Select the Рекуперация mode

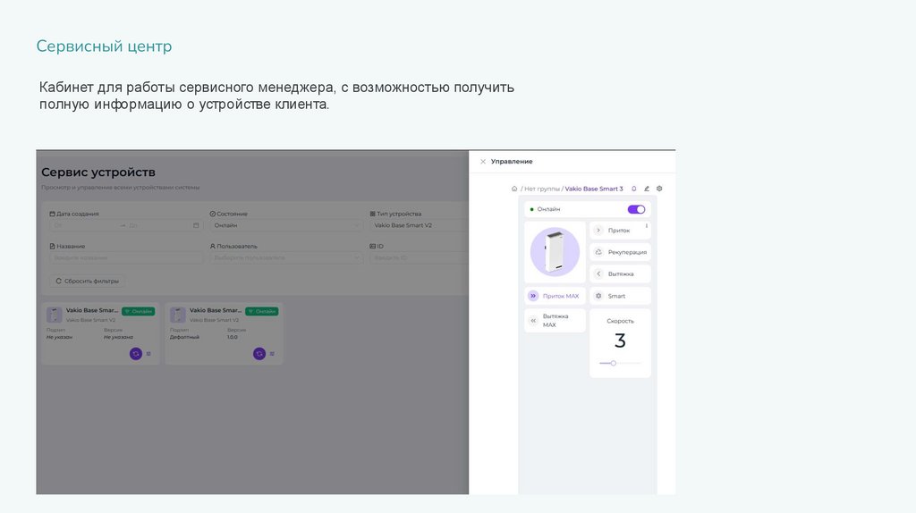pos(621,252)
